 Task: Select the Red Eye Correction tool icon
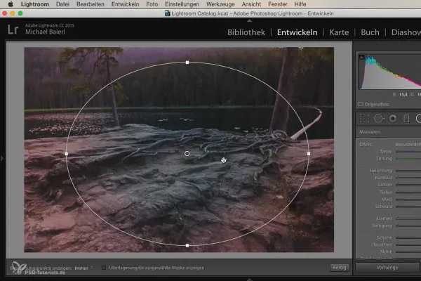click(393, 118)
